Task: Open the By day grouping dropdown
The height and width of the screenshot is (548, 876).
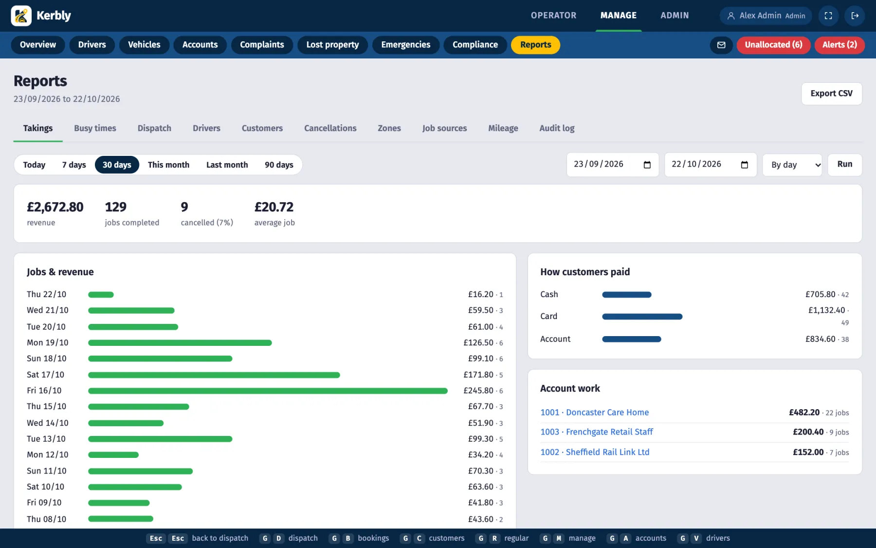Action: click(x=792, y=165)
